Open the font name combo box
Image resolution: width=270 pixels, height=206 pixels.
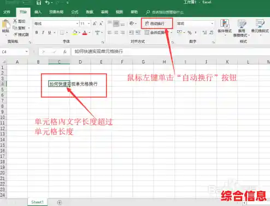[x=56, y=24]
